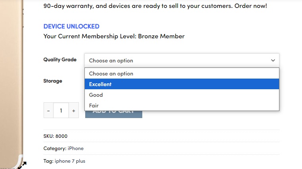Screen dimensions: 302x169
Task: Click the DEVICE UNLOCKED heading
Action: [x=71, y=26]
